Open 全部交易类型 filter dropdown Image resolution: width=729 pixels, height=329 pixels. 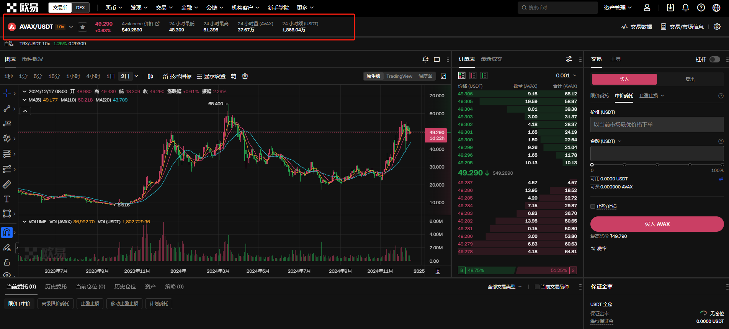505,287
